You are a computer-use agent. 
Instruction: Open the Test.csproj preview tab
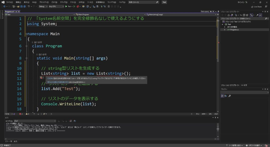tap(205, 12)
